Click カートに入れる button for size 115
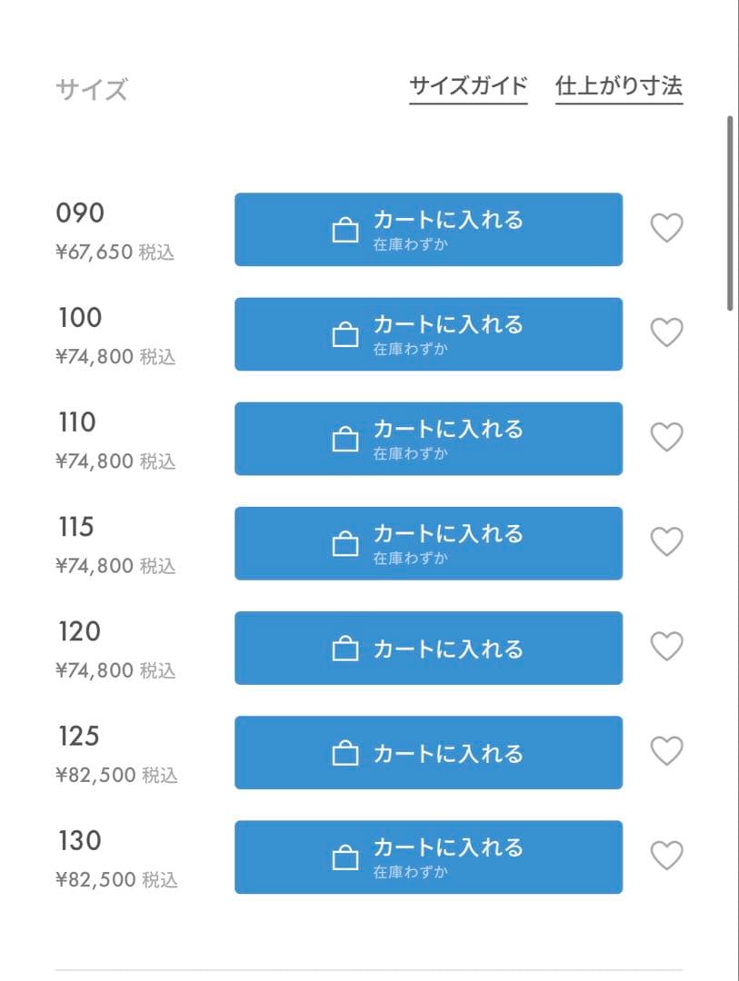 click(428, 542)
